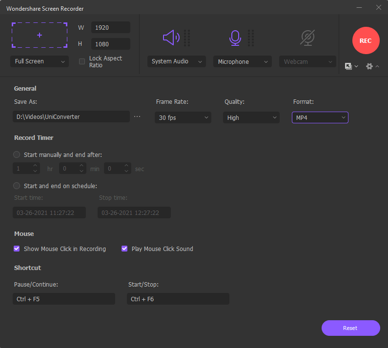Start recording with the REC button
Image resolution: width=388 pixels, height=348 pixels.
tap(366, 40)
